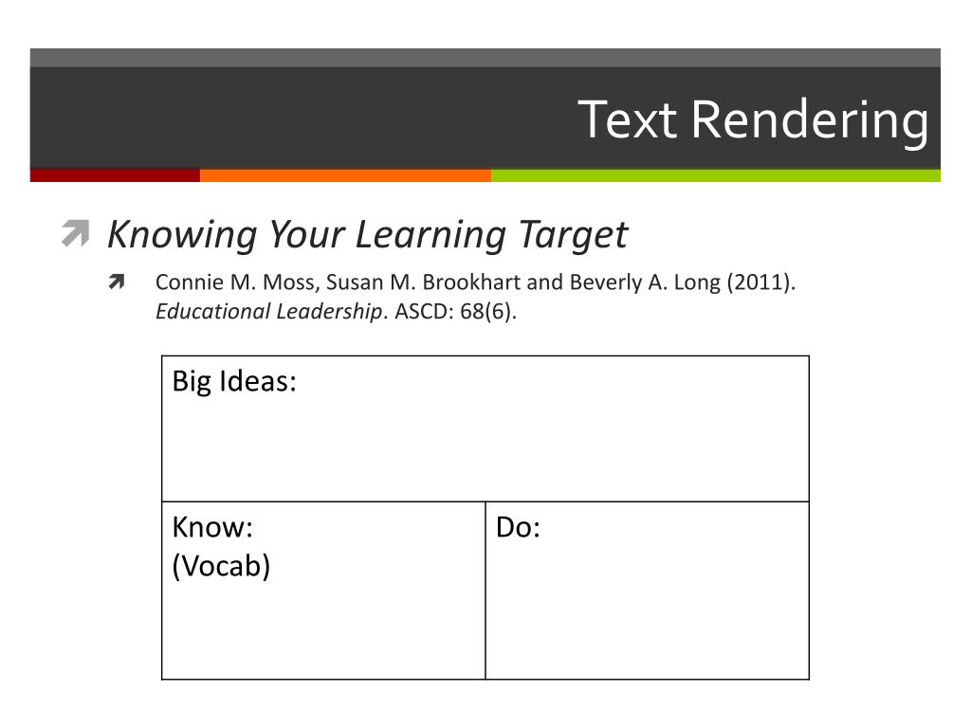This screenshot has height=728, width=971.
Task: Click the orange stripe segment
Action: click(x=345, y=175)
